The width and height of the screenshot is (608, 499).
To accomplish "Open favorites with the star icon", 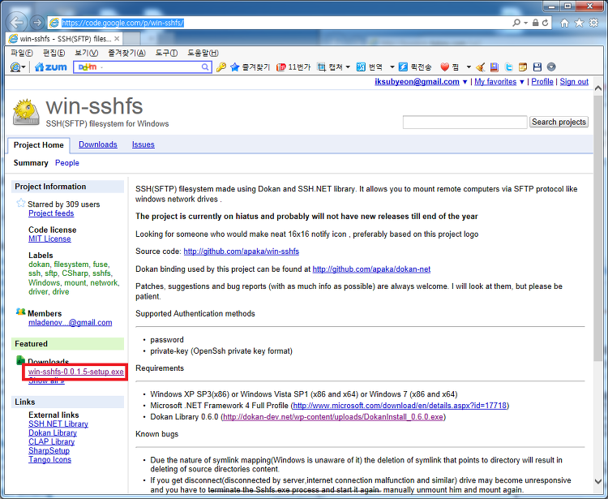I will [579, 24].
